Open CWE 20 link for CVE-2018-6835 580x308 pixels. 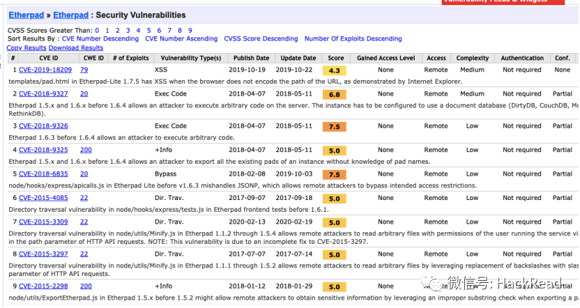tap(84, 174)
